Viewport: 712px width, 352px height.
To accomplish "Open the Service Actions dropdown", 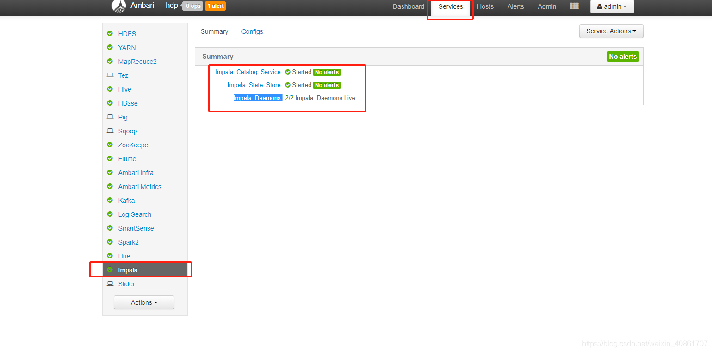I will point(611,31).
